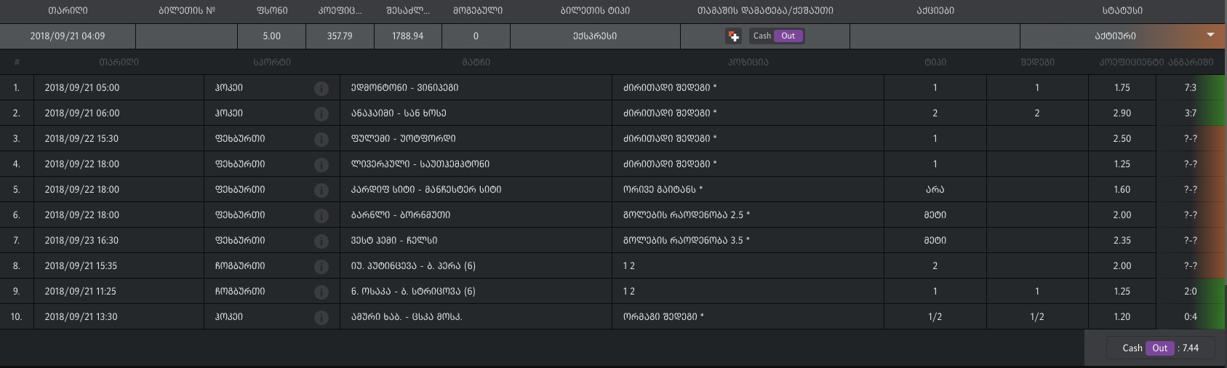Click the ბილეთის ტიპი column header
Viewport: 1227px width, 368px height.
[595, 11]
